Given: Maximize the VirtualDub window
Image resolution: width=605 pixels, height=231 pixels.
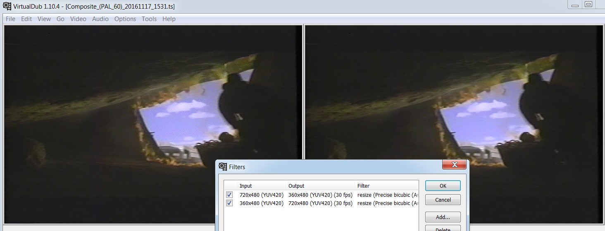Looking at the screenshot, I should tap(588, 5).
